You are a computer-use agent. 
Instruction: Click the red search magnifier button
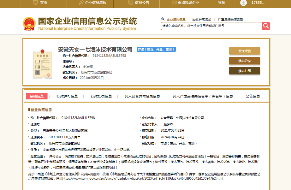(x=266, y=26)
